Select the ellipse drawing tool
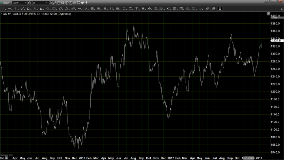This screenshot has height=160, width=284. [x=47, y=9]
